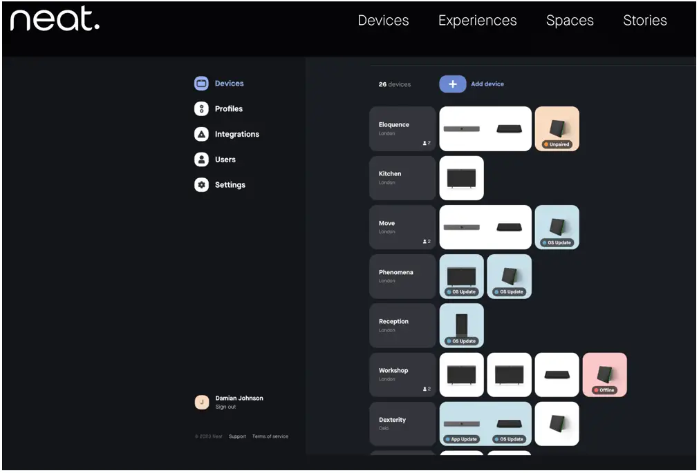Screen dimensions: 699x473
Task: Switch to the Experiences tab
Action: point(477,21)
